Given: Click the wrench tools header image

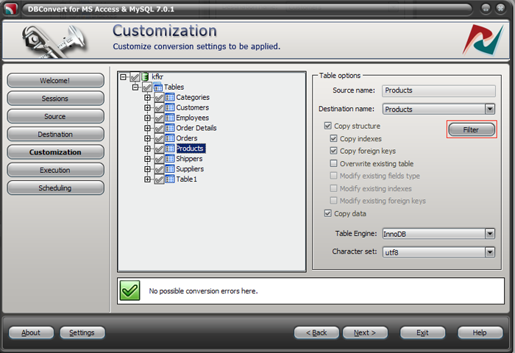Looking at the screenshot, I should click(x=54, y=42).
